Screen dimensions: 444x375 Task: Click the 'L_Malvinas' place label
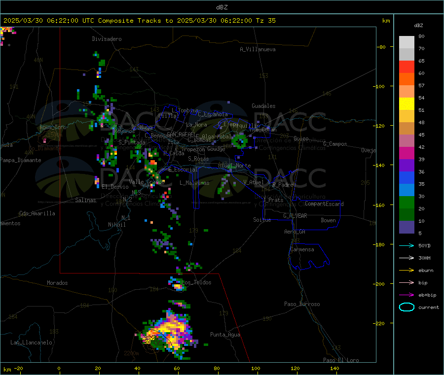pyautogui.click(x=194, y=183)
